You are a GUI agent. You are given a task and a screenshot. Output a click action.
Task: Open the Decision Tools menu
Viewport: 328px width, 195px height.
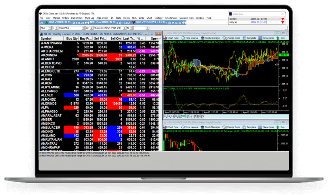[186, 18]
